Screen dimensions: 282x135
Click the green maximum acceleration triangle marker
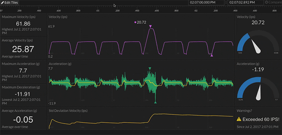[150, 68]
